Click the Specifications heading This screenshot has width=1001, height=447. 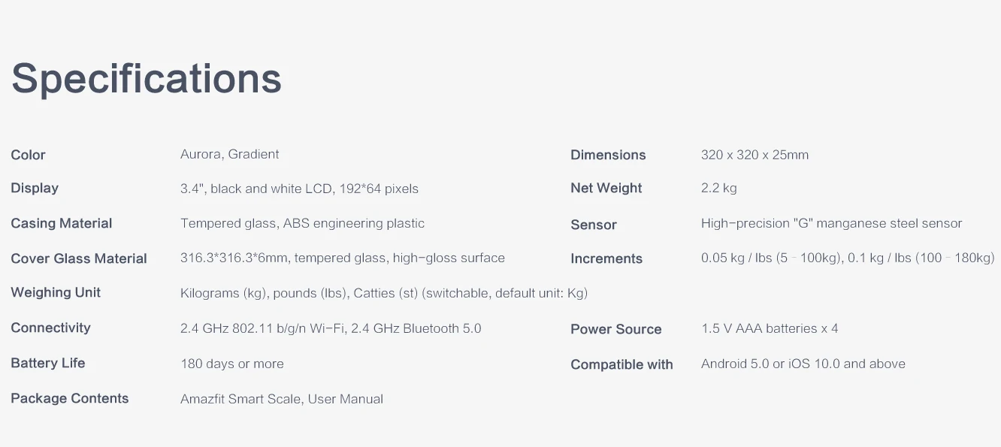[147, 79]
